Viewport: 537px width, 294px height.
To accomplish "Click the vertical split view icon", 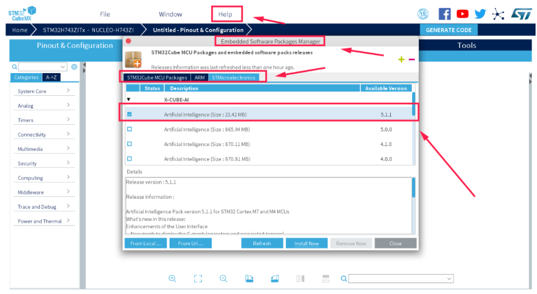I will point(300,279).
